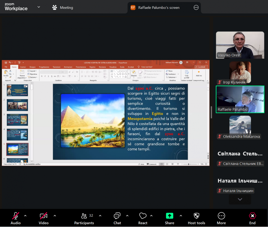Open the Participants panel
268x227 pixels.
click(84, 218)
